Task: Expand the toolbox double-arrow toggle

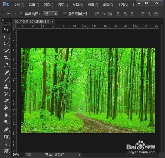Action: 3,20
